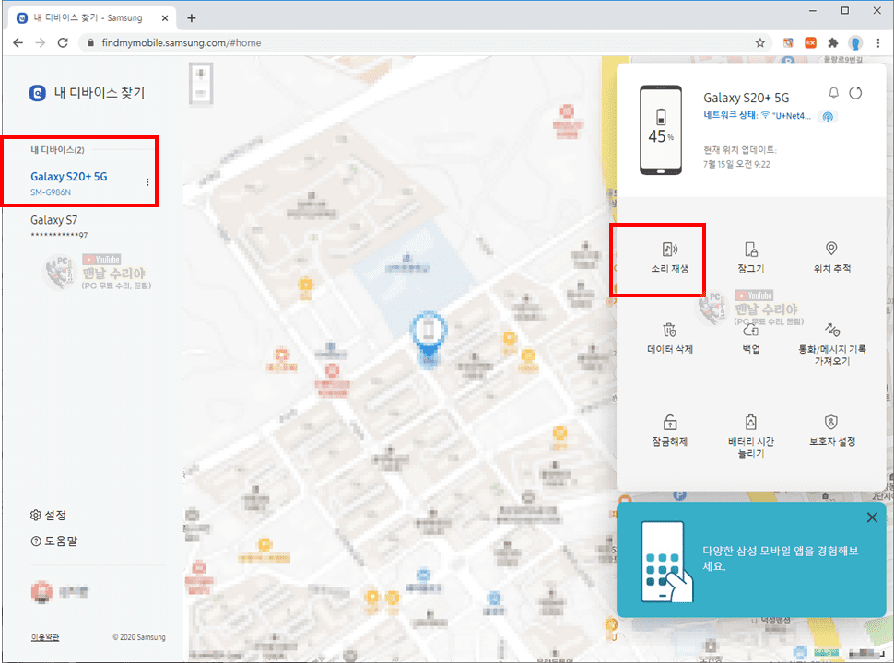
Task: Close the 내 디바이스 찾기 tab
Action: coord(165,18)
